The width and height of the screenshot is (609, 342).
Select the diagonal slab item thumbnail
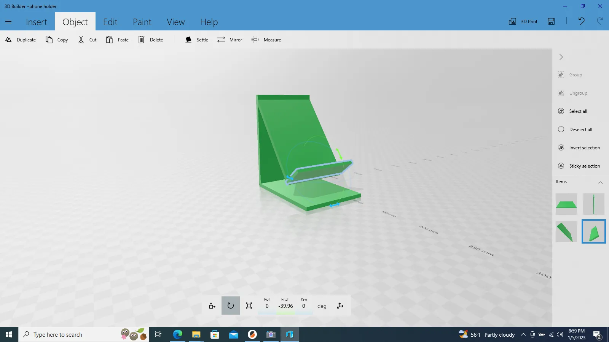(x=566, y=231)
